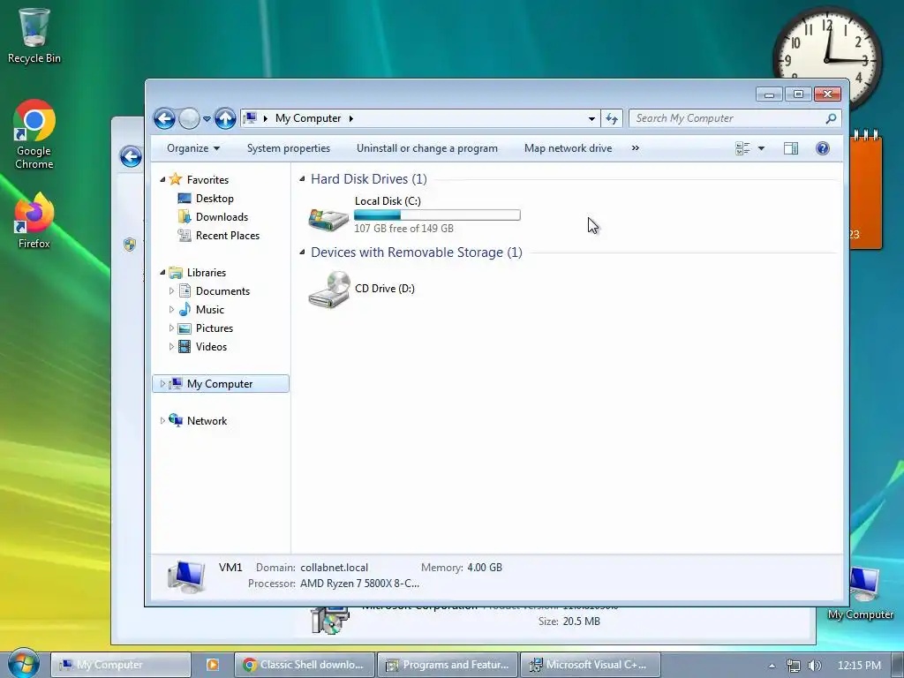Expand the Documents library
This screenshot has width=904, height=678.
click(171, 291)
